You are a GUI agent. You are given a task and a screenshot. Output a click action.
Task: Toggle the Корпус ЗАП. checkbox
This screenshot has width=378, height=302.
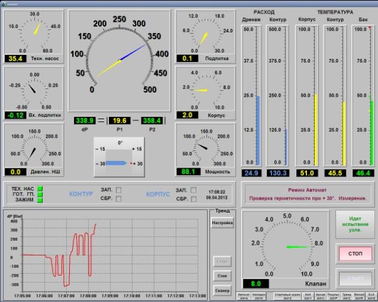click(193, 190)
